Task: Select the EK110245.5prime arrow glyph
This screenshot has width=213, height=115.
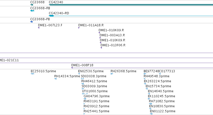Action: pos(149,99)
